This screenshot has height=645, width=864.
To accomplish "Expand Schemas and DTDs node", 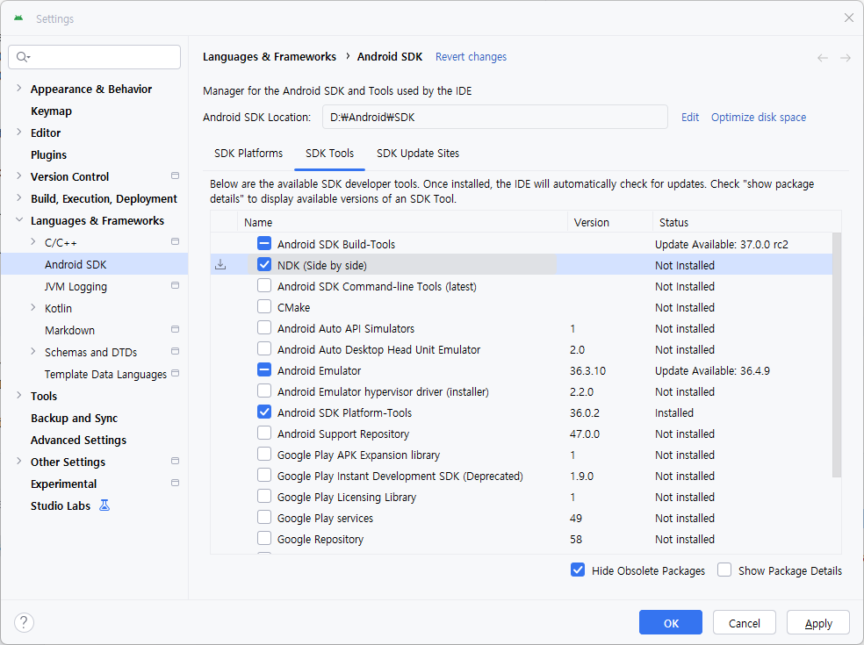I will 33,351.
